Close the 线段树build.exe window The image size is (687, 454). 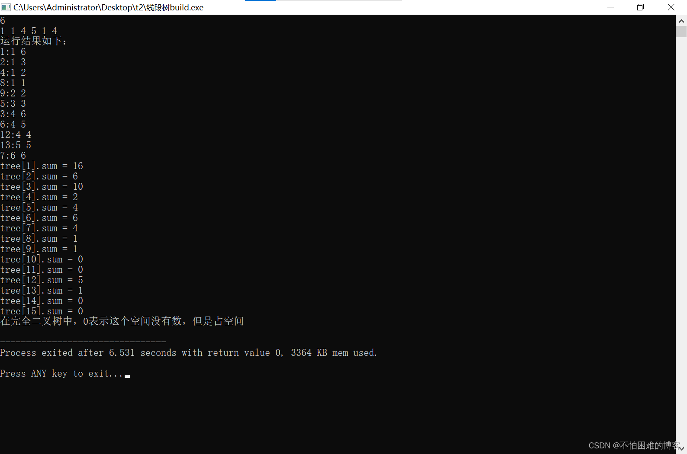(x=671, y=7)
